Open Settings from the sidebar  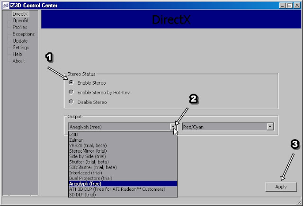[x=20, y=47]
